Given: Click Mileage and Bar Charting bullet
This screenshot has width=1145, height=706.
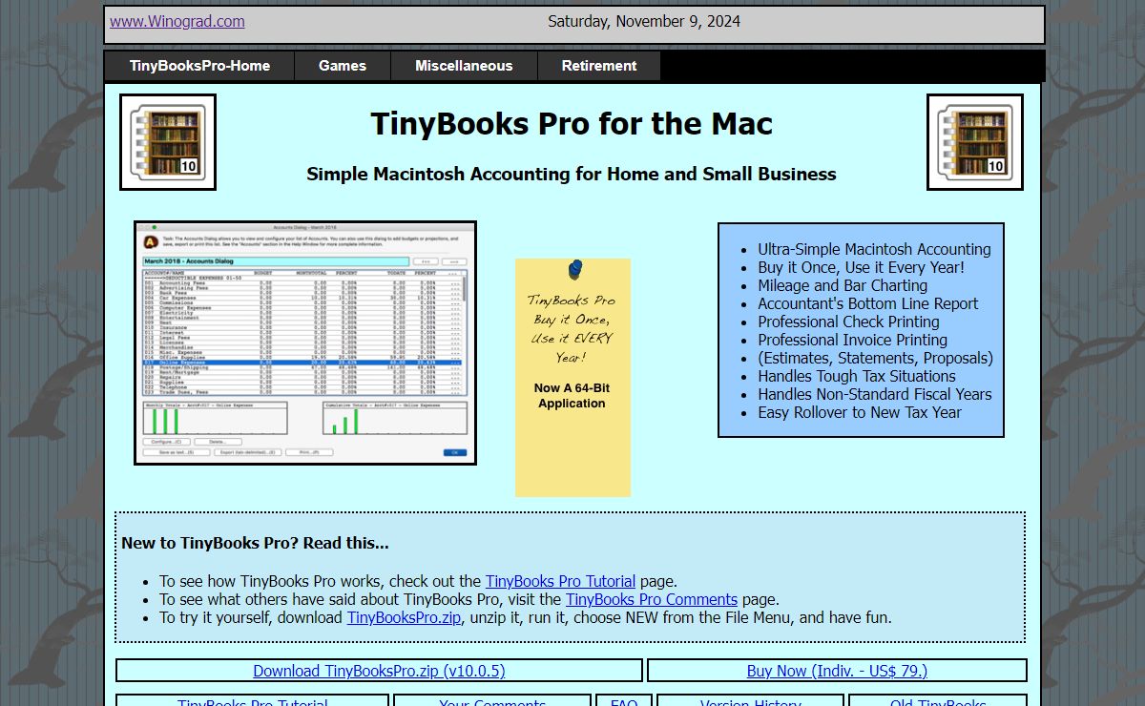Looking at the screenshot, I should (x=843, y=285).
